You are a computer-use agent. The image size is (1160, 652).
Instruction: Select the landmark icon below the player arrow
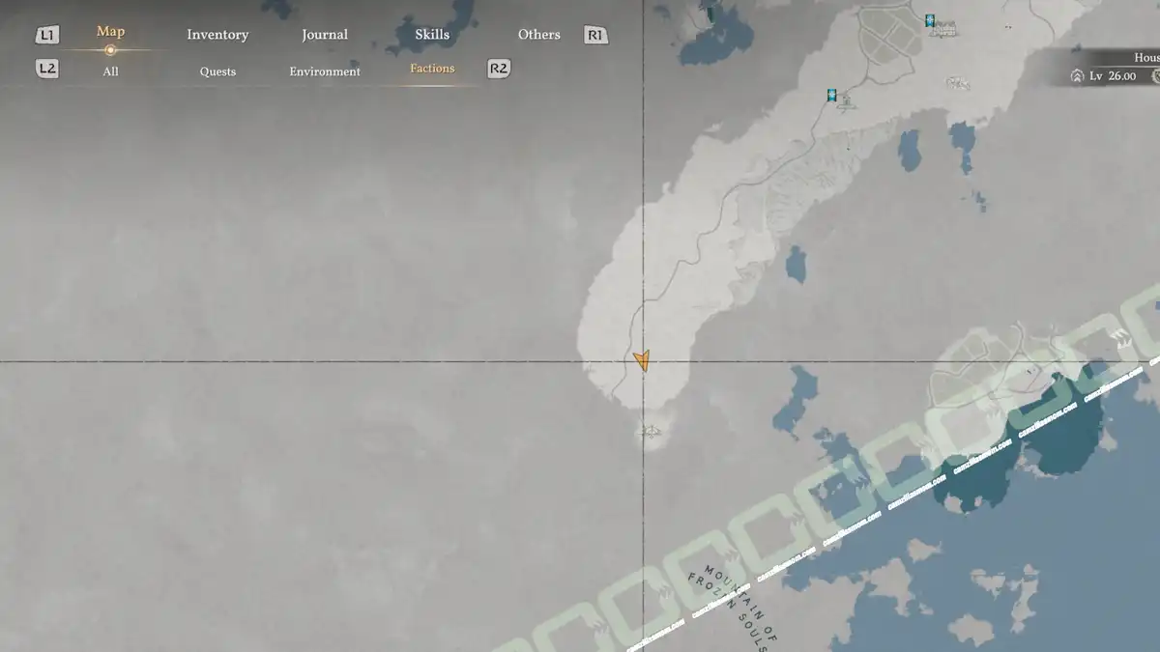click(650, 431)
